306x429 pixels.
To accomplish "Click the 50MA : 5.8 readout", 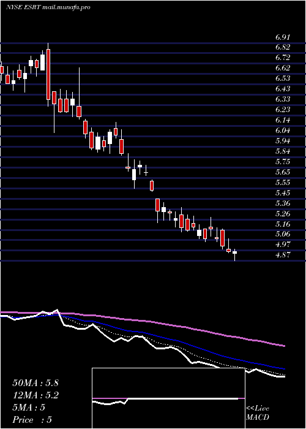I will (x=35, y=383).
